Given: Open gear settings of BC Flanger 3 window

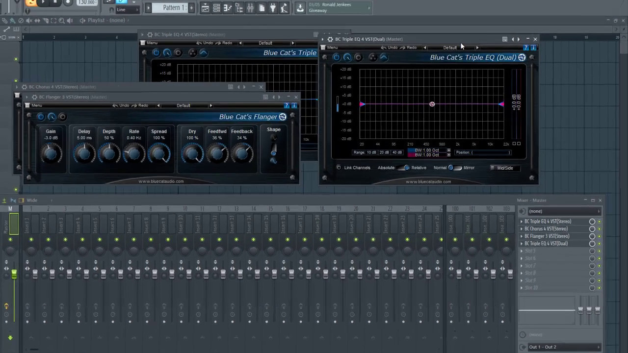Looking at the screenshot, I should (x=34, y=97).
